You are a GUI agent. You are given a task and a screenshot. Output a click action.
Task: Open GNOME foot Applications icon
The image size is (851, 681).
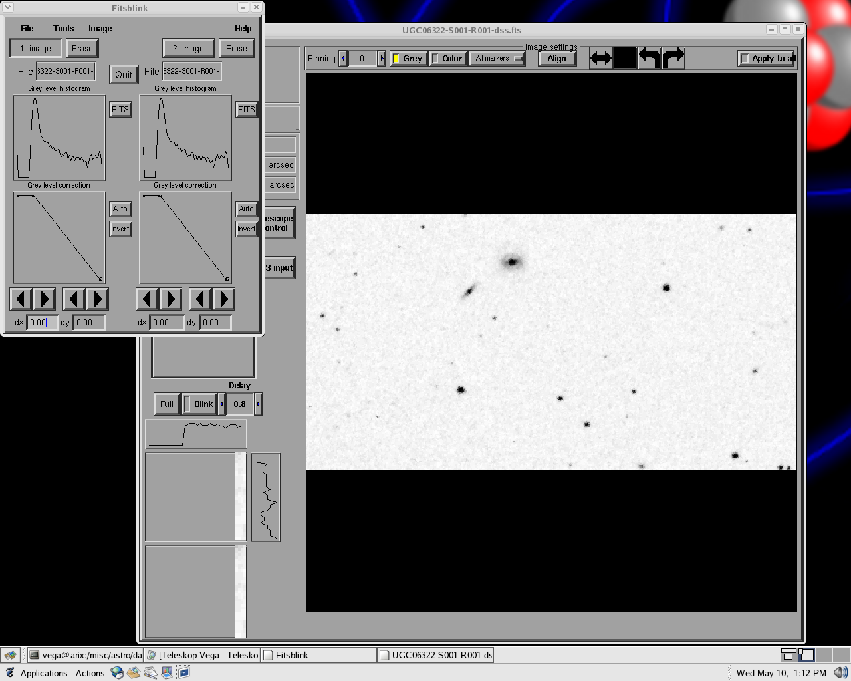point(10,673)
